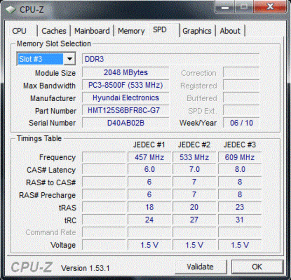Click the 2048 MBytes module size value
This screenshot has width=291, height=280.
[x=125, y=72]
